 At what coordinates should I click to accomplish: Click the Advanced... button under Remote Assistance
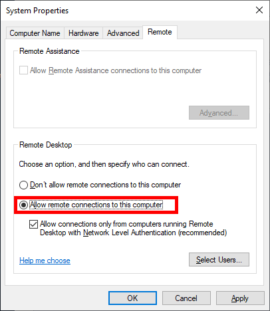219,113
